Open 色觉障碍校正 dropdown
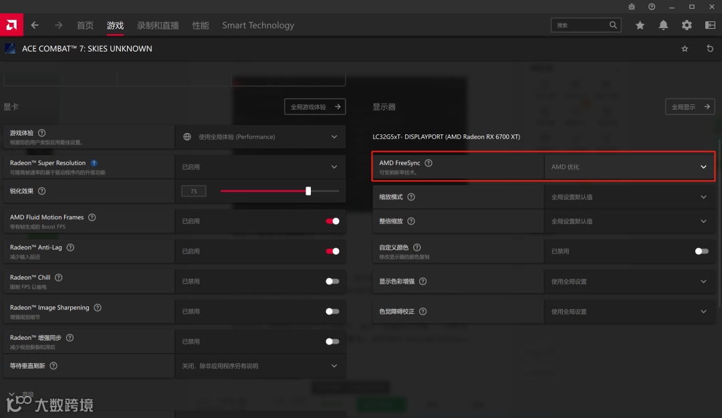722x418 pixels. [630, 312]
